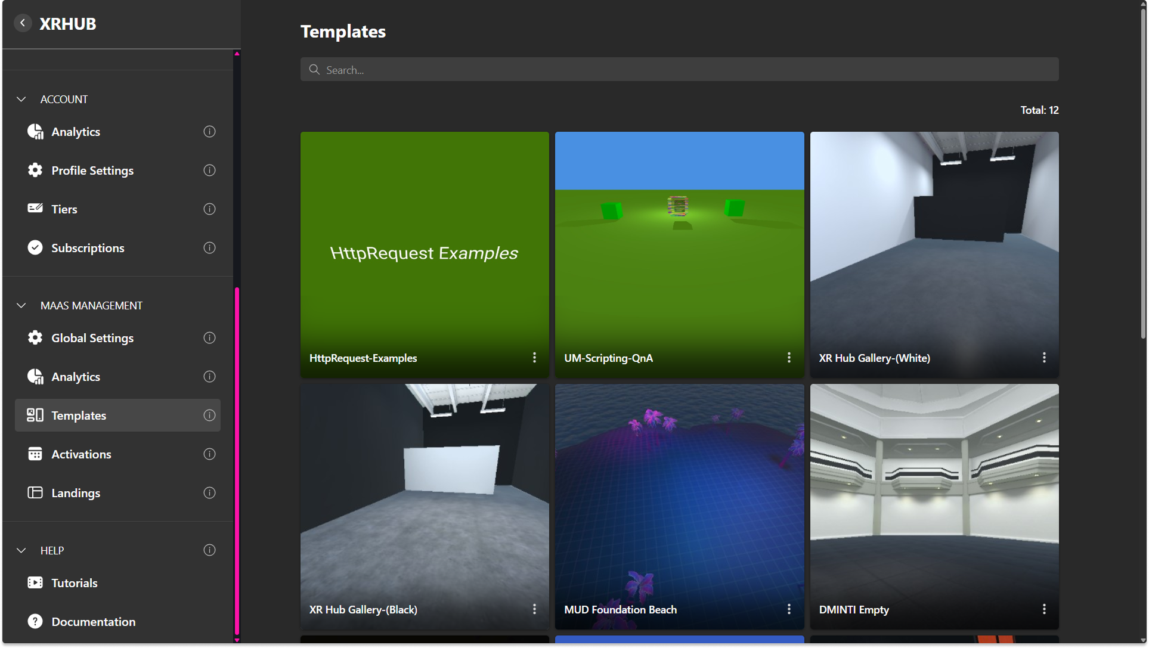The image size is (1149, 648).
Task: Collapse the HELP section chevron
Action: coord(21,550)
